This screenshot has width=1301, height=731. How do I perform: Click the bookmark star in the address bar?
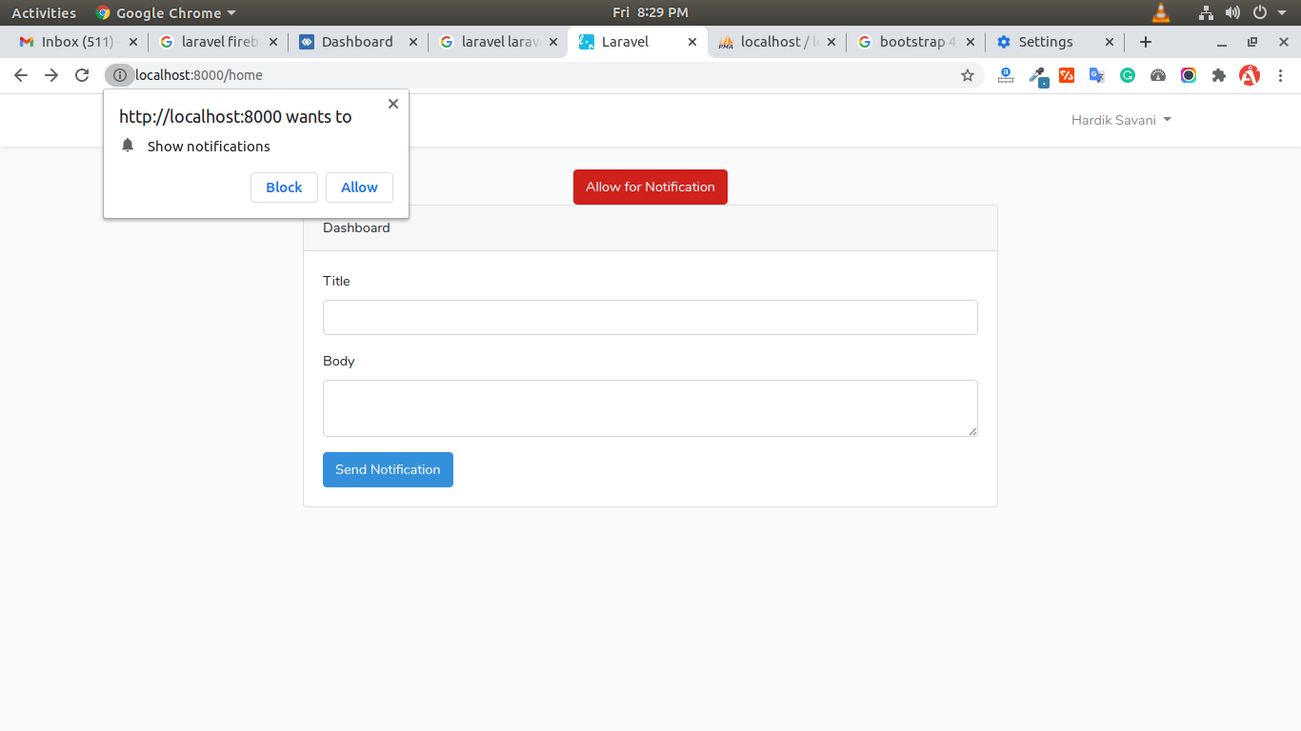point(968,74)
